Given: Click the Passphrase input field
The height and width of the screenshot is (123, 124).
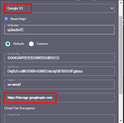Looking at the screenshot, I should coord(59,119).
